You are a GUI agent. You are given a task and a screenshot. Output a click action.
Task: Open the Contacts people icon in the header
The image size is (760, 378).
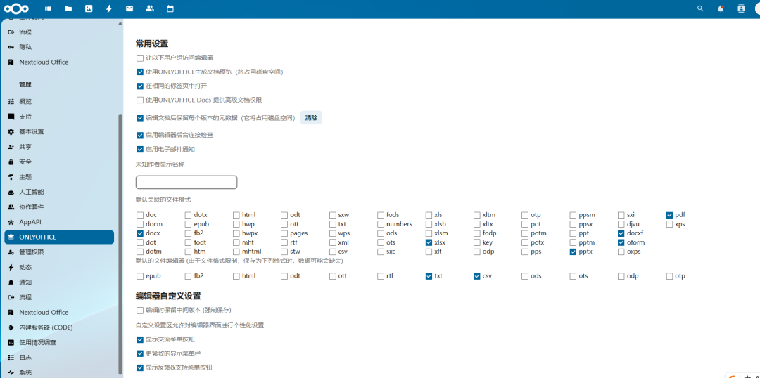150,8
